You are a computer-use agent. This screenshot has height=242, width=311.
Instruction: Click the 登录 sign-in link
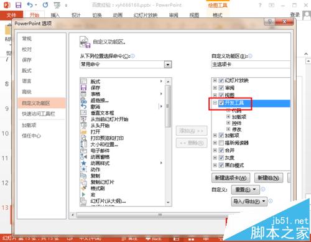[x=295, y=15]
